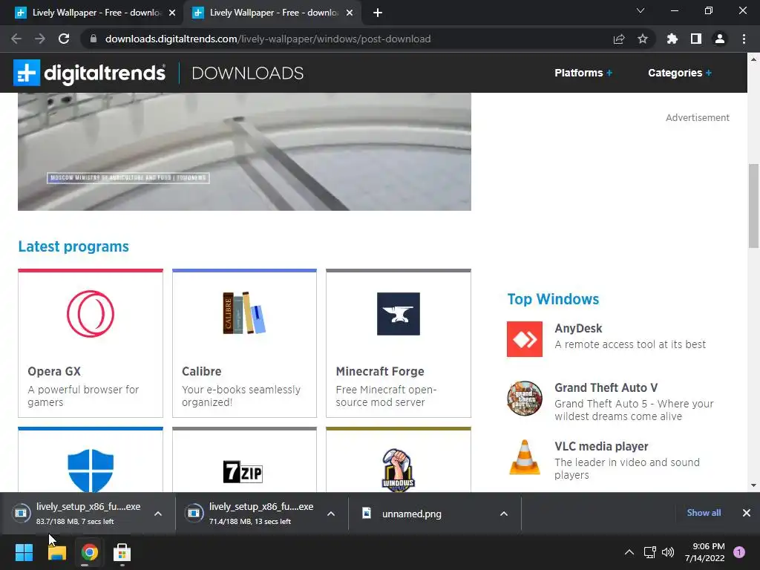This screenshot has height=570, width=760.
Task: Open the Chrome three-dot menu
Action: pos(744,39)
